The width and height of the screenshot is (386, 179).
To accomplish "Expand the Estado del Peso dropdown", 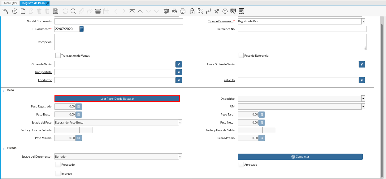I will pos(180,122).
